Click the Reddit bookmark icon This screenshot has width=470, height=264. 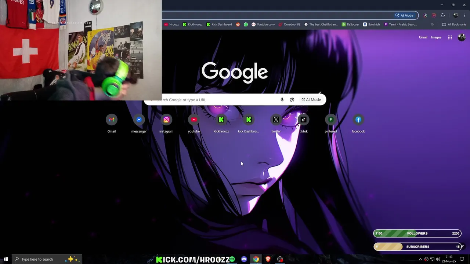[238, 25]
